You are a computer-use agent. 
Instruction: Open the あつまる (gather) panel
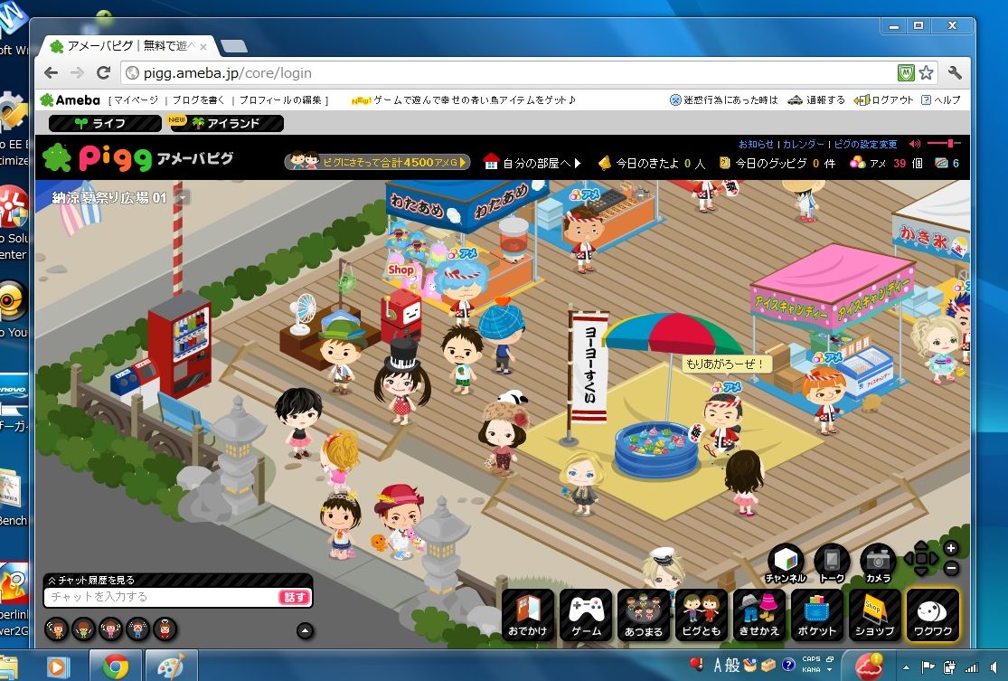point(644,615)
